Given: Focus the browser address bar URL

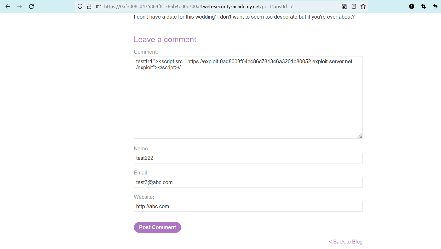Looking at the screenshot, I should click(x=198, y=7).
